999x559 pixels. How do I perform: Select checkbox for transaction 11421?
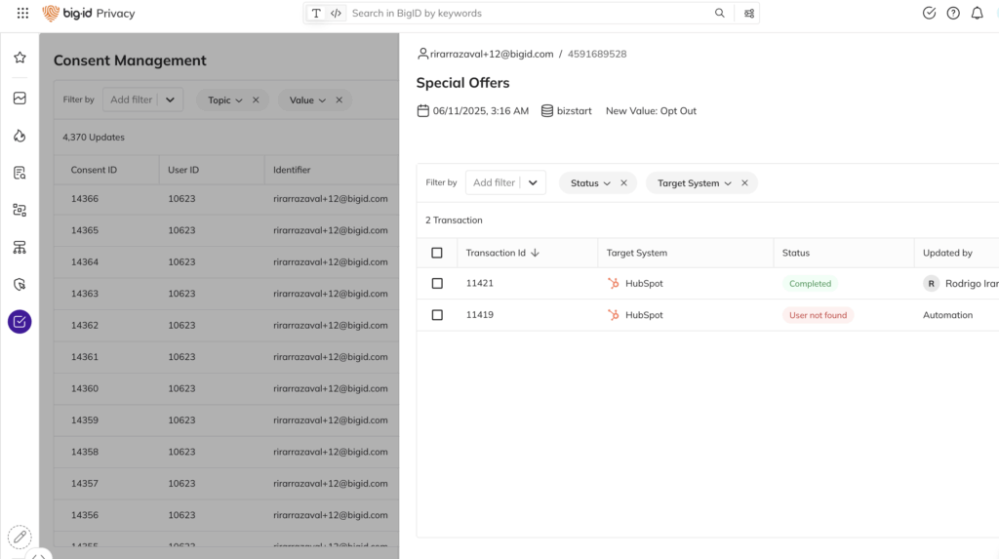coord(437,284)
